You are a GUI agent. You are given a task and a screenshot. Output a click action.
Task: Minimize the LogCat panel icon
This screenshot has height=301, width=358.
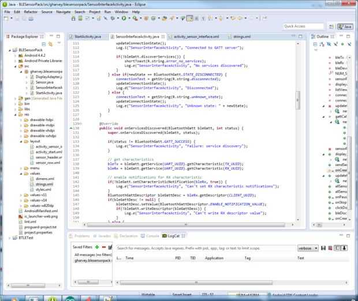tap(341, 235)
